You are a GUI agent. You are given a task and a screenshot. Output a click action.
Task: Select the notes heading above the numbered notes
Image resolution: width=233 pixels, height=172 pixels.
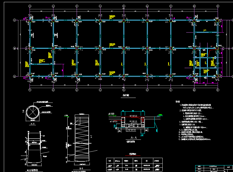(x=178, y=102)
